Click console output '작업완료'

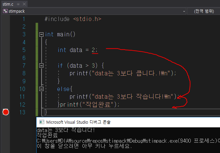point(47,135)
